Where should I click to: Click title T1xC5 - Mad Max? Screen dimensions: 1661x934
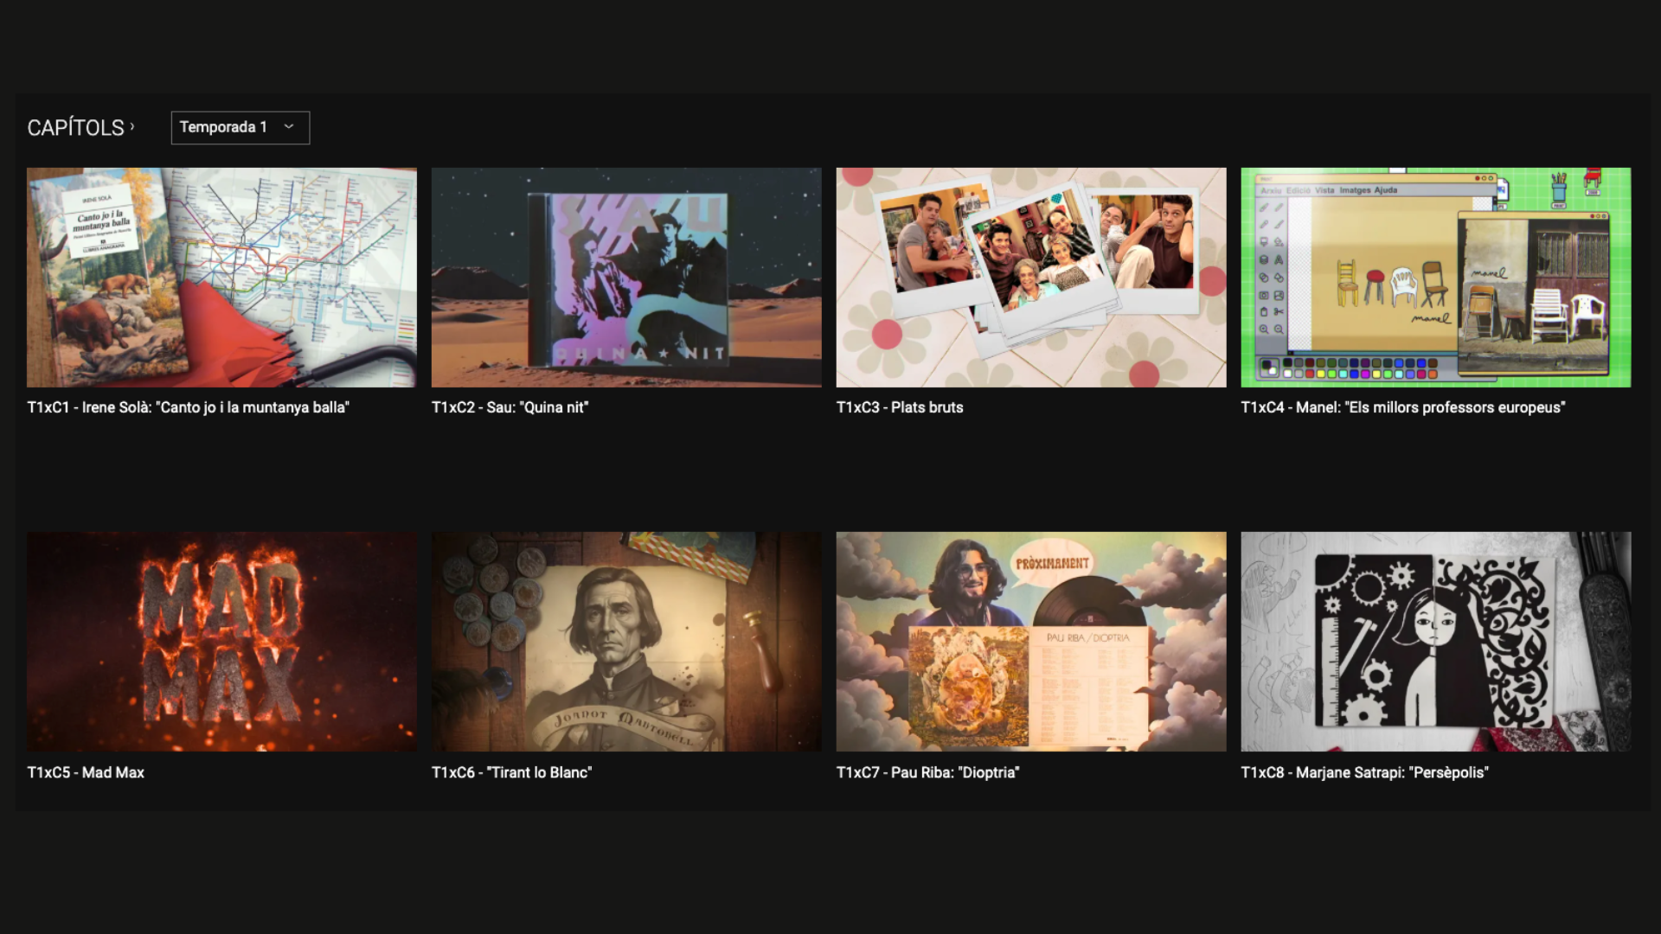pyautogui.click(x=86, y=772)
